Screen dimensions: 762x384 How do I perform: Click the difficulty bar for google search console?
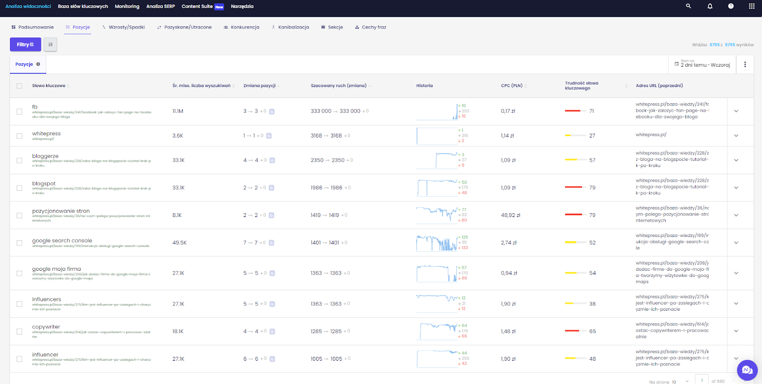point(575,243)
